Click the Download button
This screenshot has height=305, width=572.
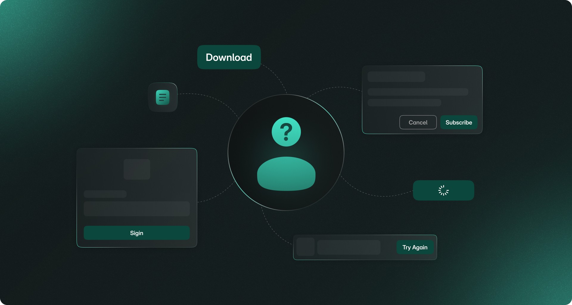pyautogui.click(x=229, y=57)
